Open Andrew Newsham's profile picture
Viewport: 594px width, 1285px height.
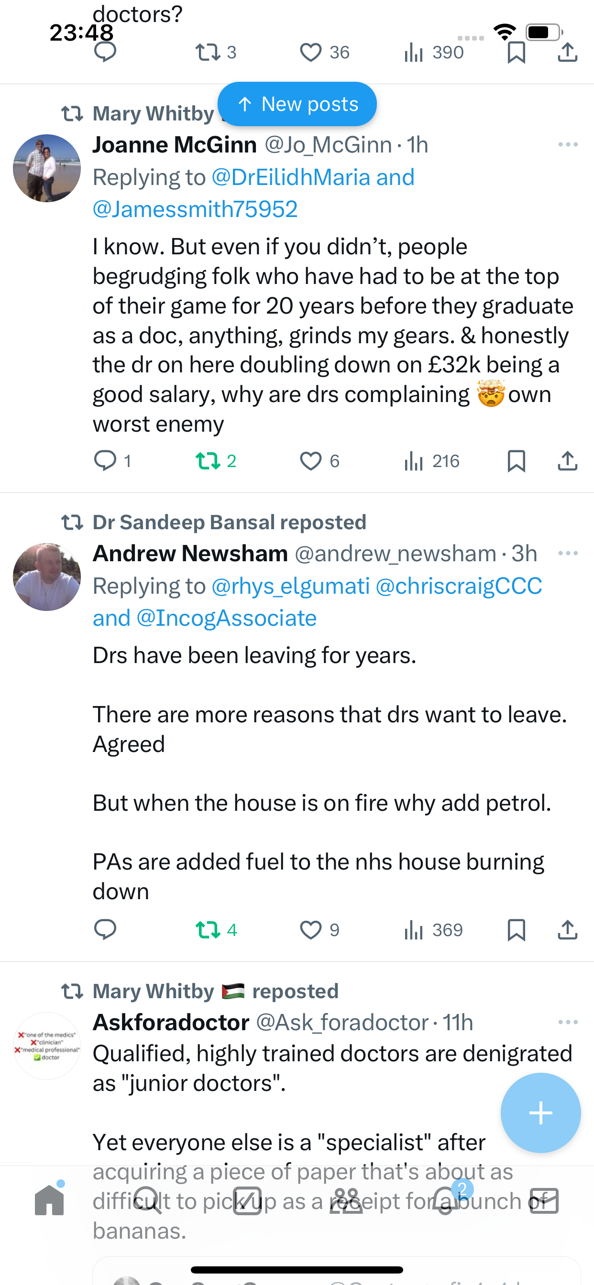coord(47,577)
